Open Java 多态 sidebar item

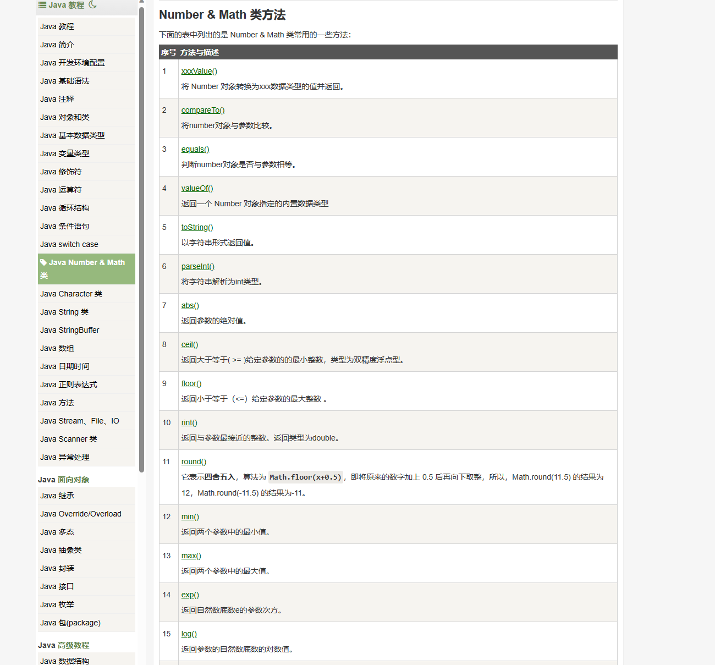tap(86, 532)
